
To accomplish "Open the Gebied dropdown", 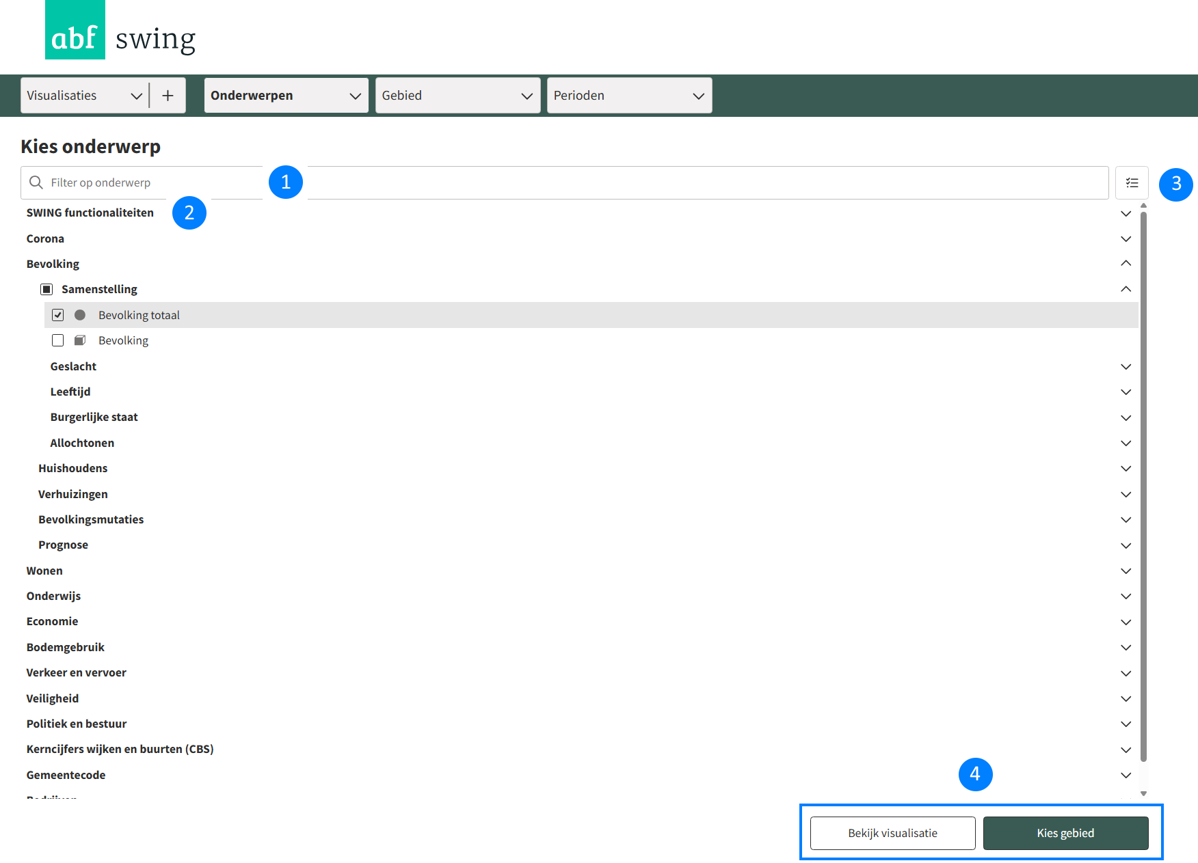I will pyautogui.click(x=457, y=96).
